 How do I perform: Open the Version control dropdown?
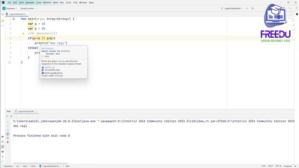click(x=28, y=8)
